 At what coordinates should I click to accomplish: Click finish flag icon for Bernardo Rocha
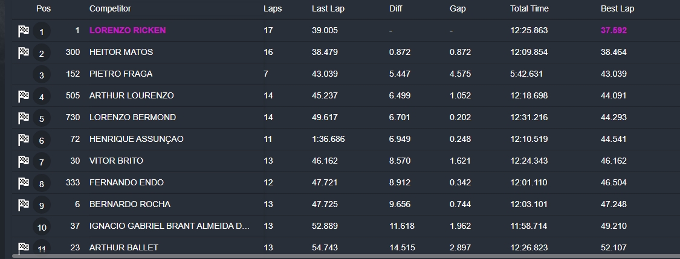(x=24, y=205)
